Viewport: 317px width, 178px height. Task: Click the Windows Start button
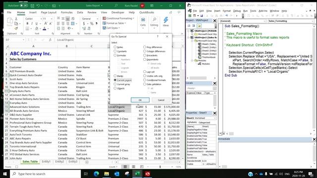coord(5,174)
